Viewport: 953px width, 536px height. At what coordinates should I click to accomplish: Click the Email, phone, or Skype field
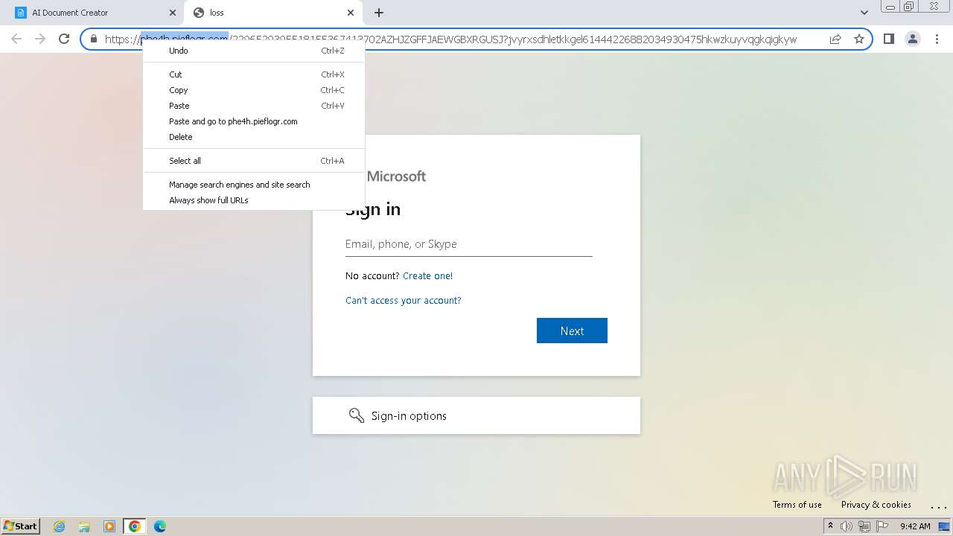click(x=469, y=244)
